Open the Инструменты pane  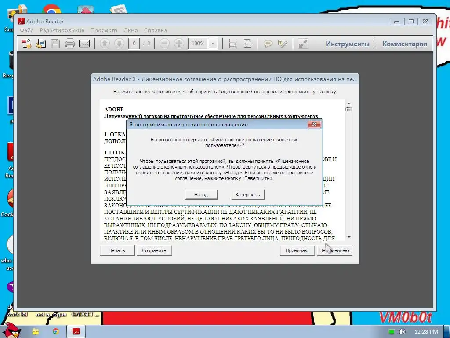tap(348, 44)
